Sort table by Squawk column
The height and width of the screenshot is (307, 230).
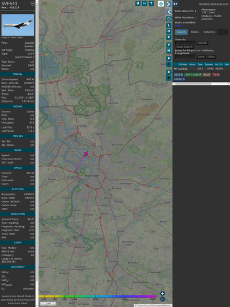click(x=208, y=64)
